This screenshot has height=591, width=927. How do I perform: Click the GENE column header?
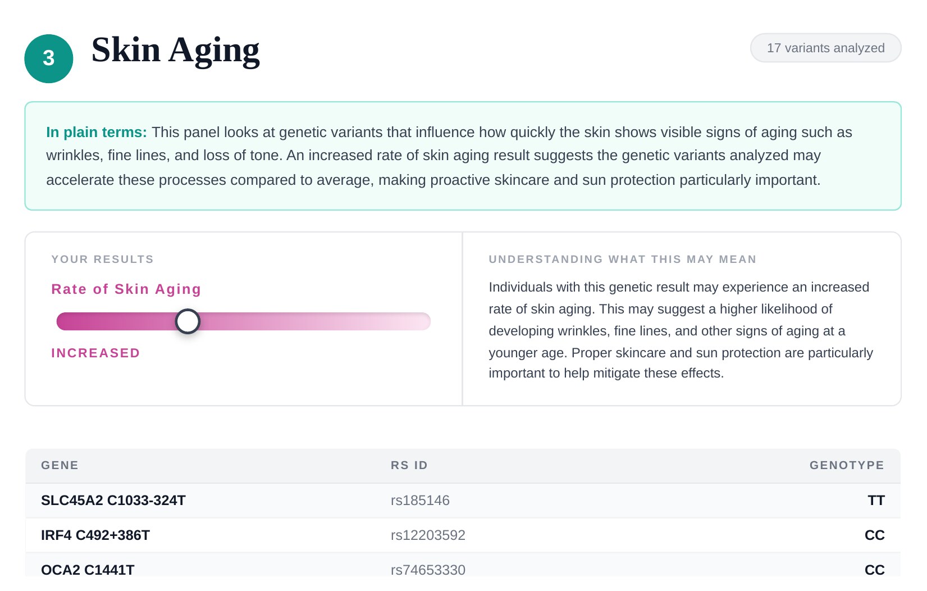60,465
